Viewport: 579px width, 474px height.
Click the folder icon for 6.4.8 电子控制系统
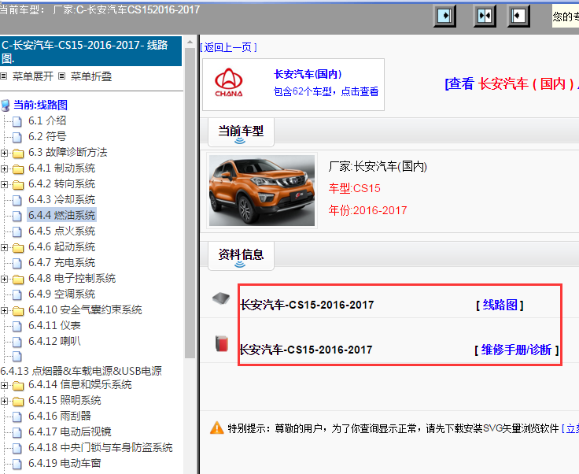(18, 279)
